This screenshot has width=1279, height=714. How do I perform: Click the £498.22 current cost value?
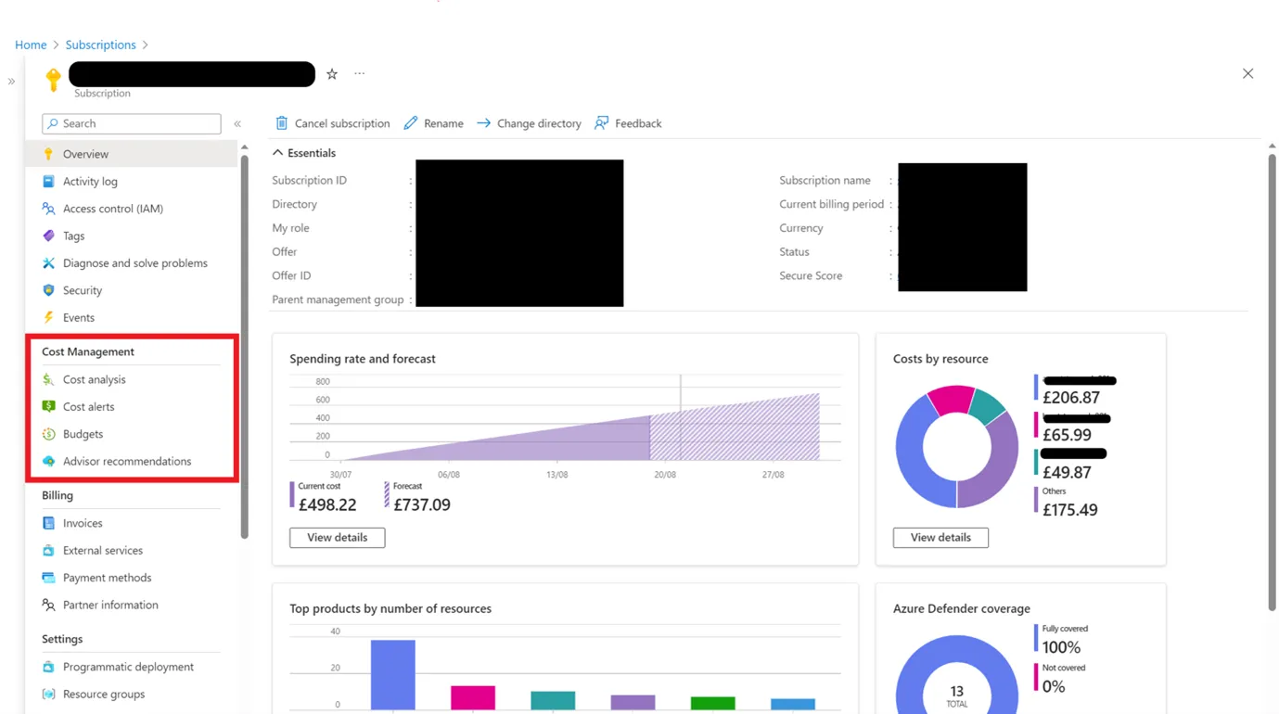[327, 505]
